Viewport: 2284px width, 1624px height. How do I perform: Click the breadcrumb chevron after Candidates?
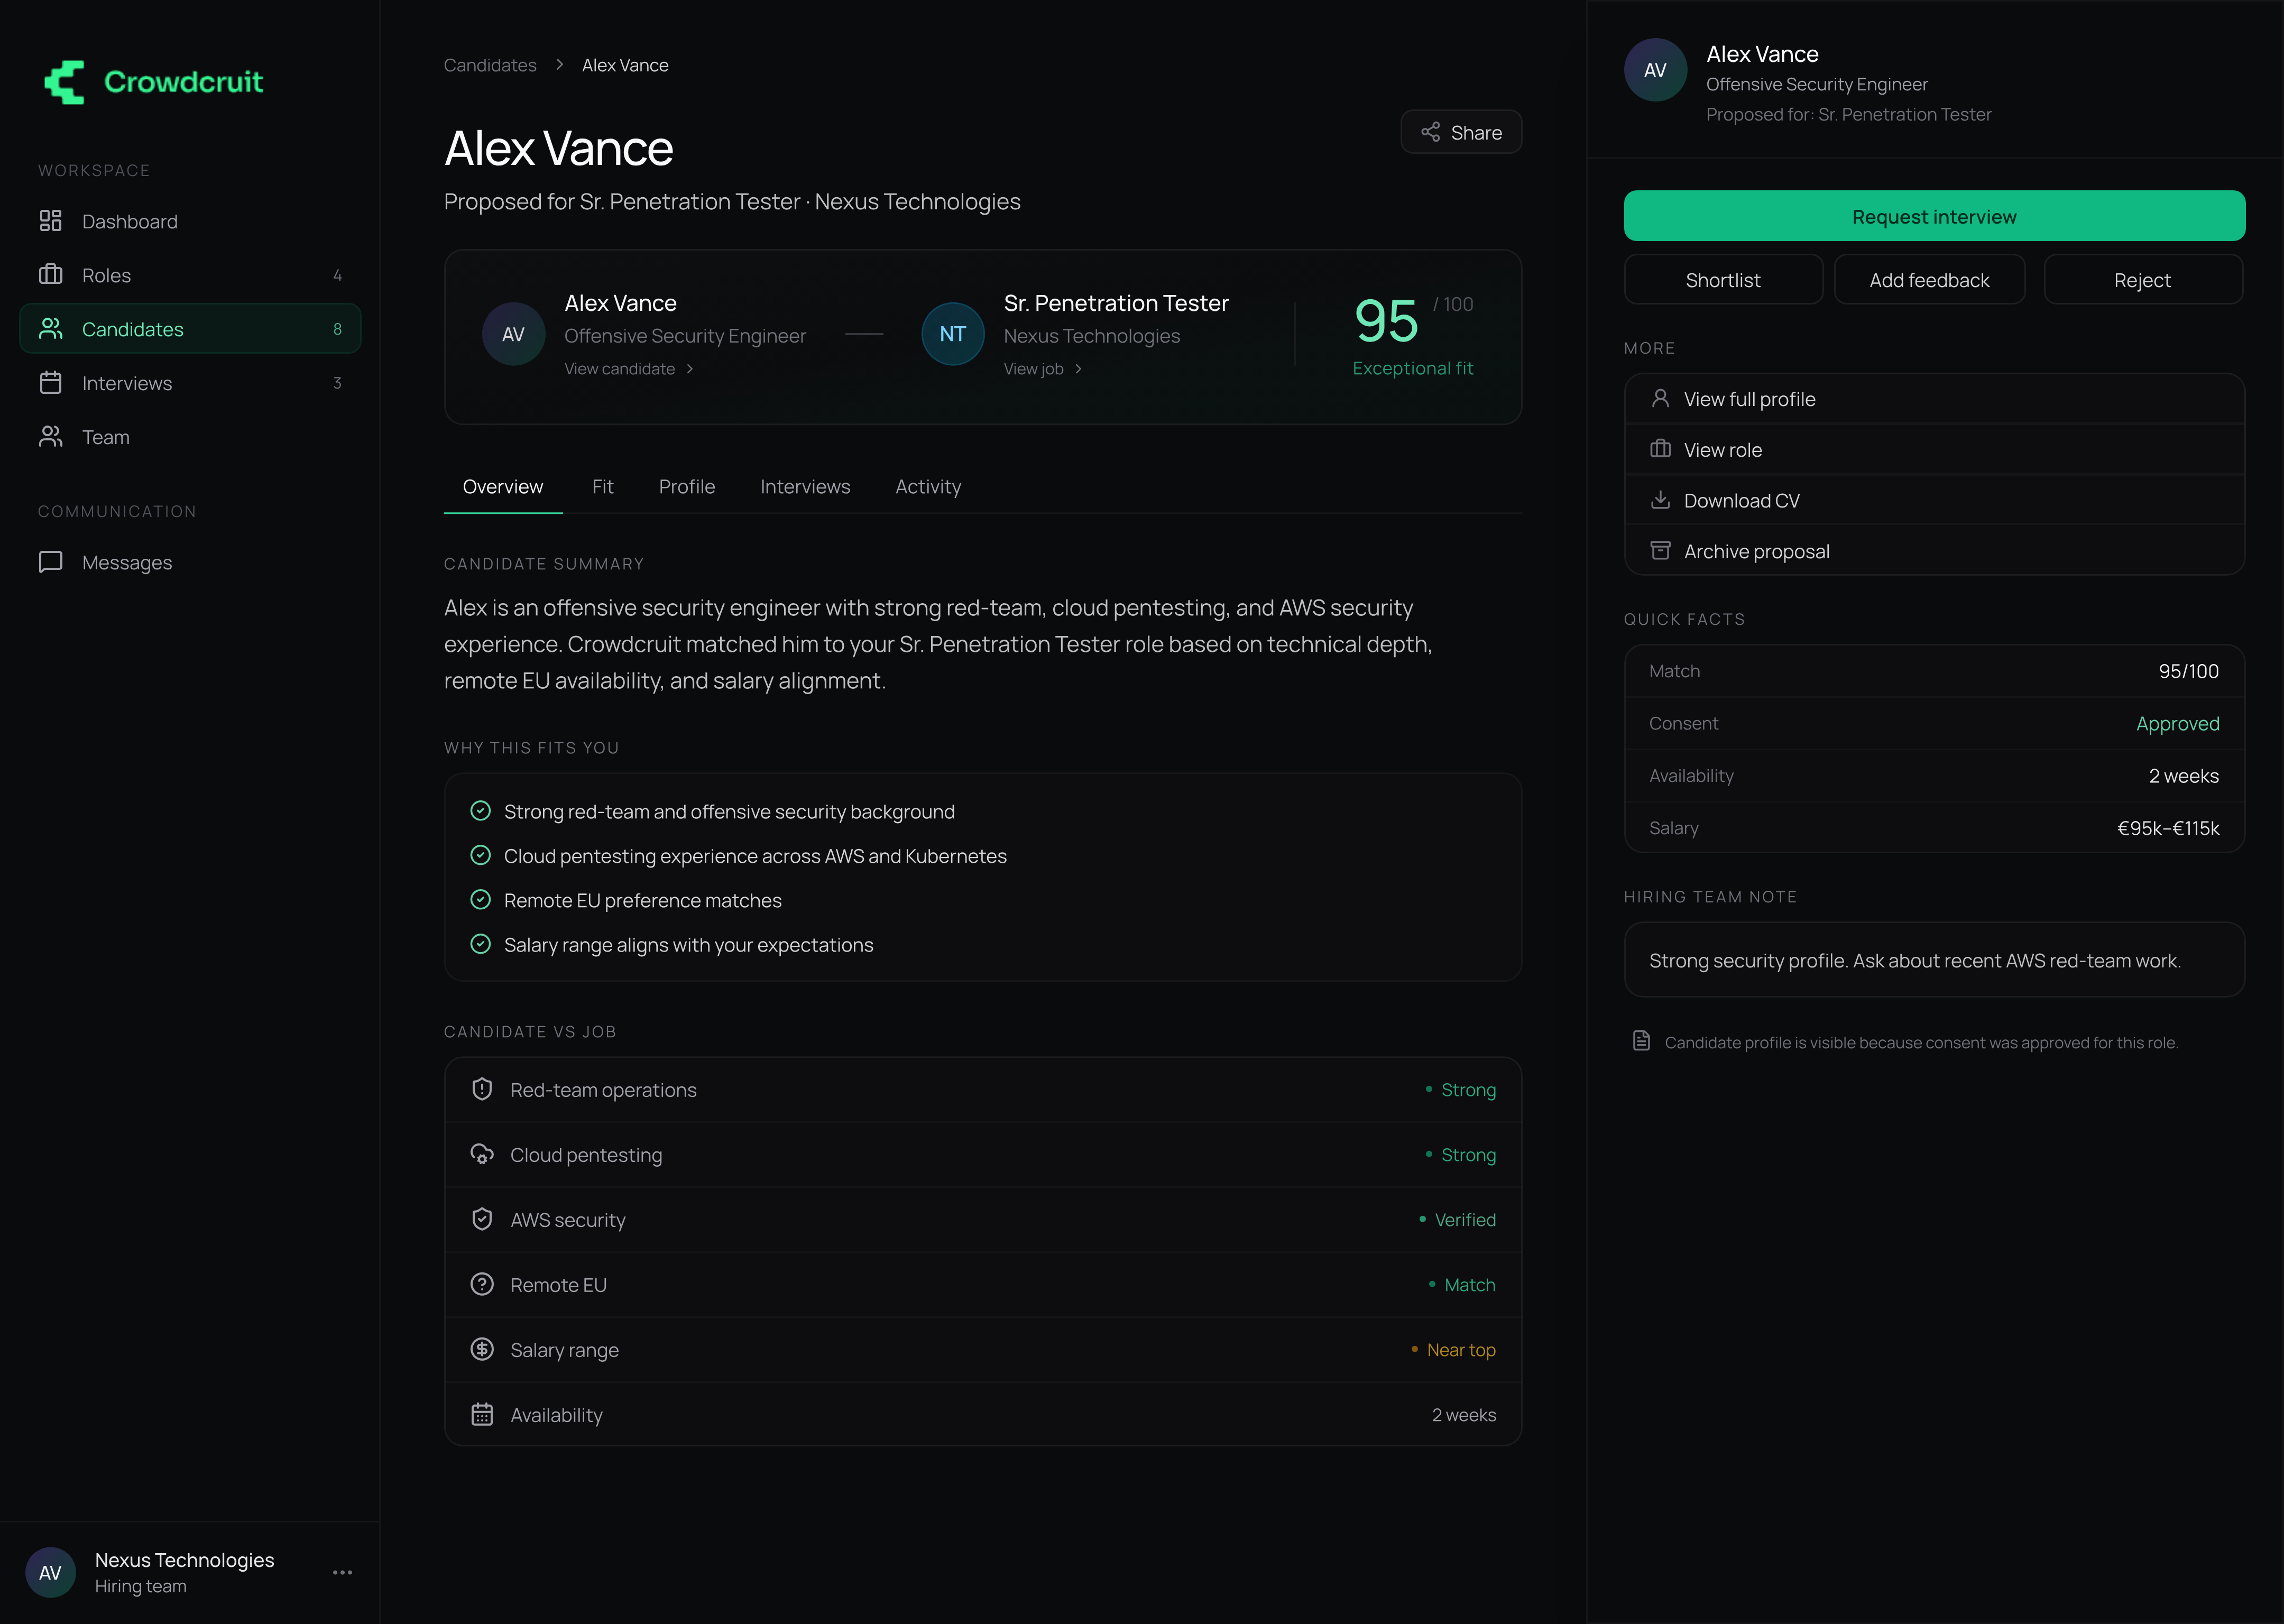559,65
